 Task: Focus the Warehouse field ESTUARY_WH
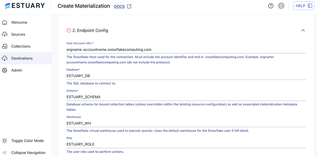pyautogui.click(x=185, y=123)
